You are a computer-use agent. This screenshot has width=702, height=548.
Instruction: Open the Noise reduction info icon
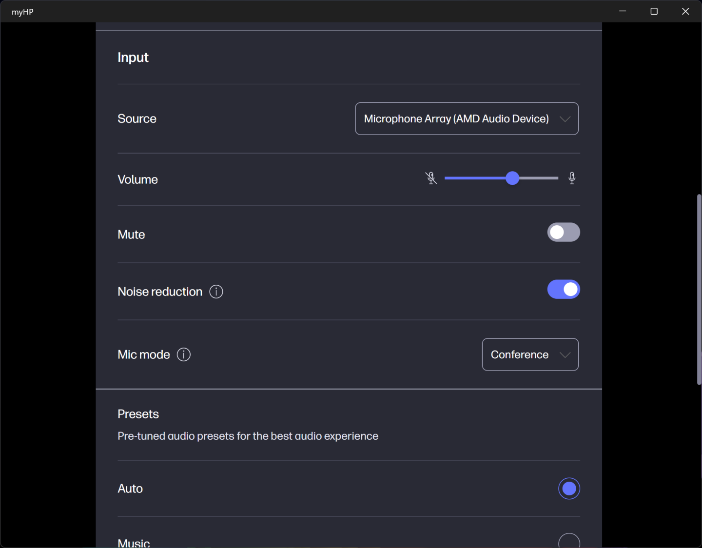[x=216, y=292]
